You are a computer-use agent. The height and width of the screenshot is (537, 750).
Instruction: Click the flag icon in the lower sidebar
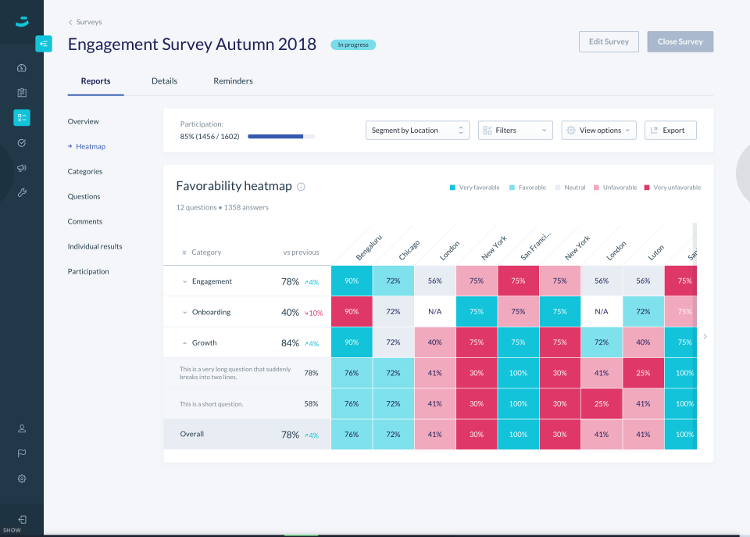pyautogui.click(x=22, y=453)
